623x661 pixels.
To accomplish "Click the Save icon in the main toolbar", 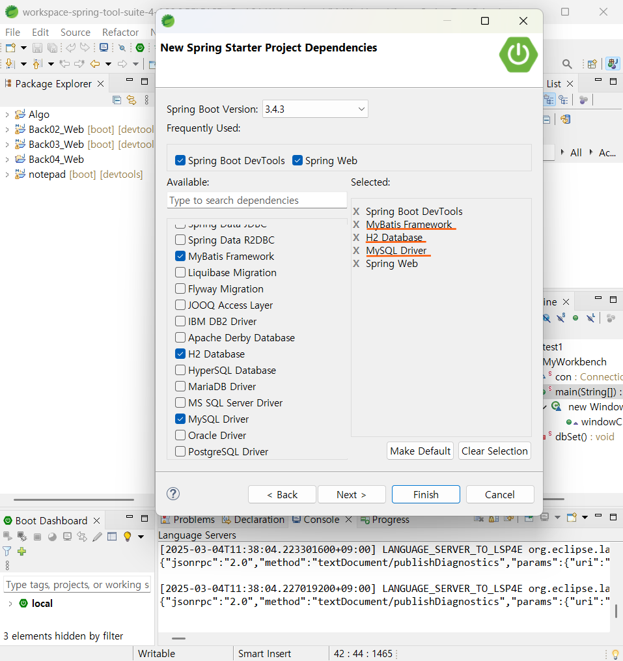I will 38,48.
